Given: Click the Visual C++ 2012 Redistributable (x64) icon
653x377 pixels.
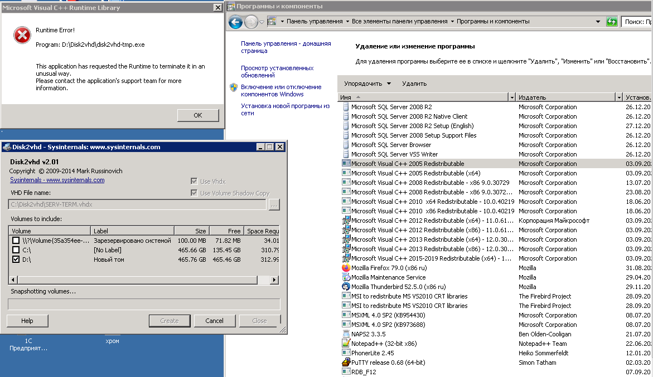Looking at the screenshot, I should tap(346, 221).
